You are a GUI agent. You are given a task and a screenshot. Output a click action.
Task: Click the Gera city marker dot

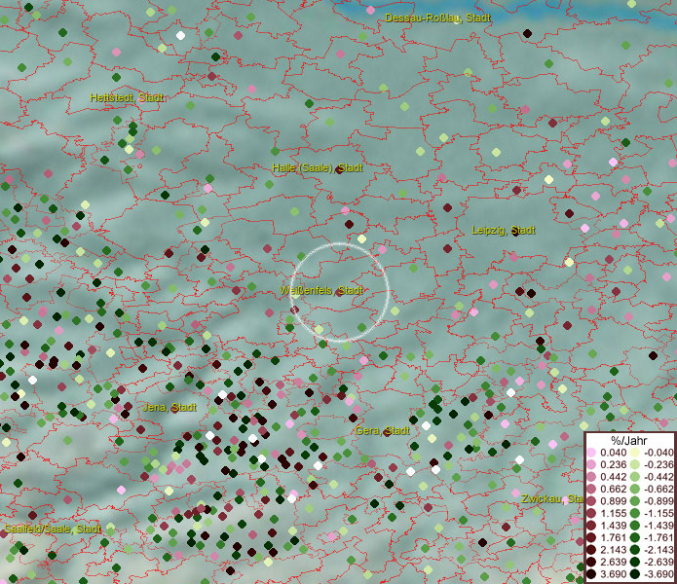(x=388, y=431)
